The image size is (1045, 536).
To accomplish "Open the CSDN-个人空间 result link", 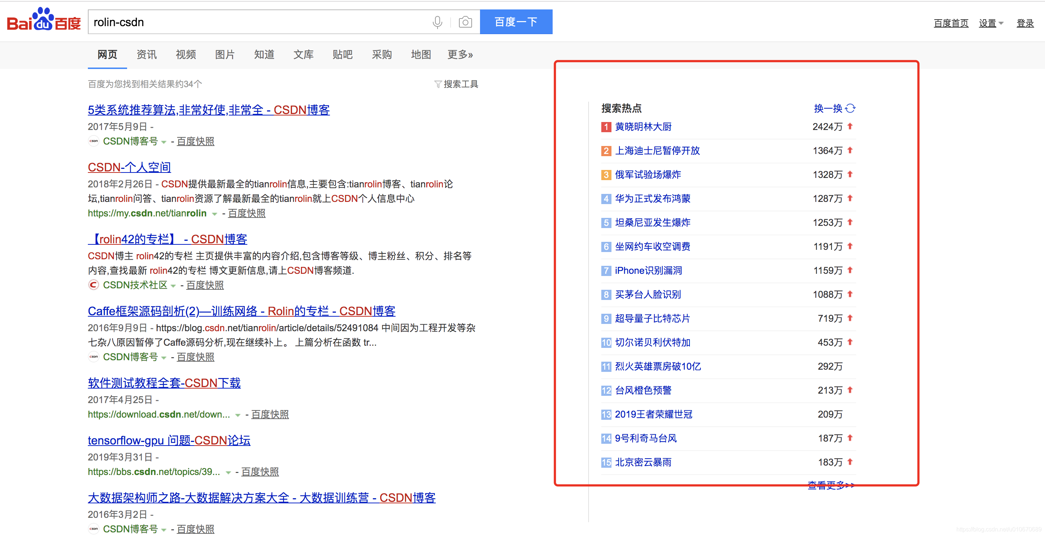I will coord(129,167).
